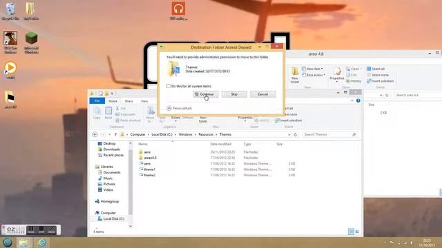Select Homegroup in the navigation pane
Screen dimensions: 442x248
click(107, 202)
